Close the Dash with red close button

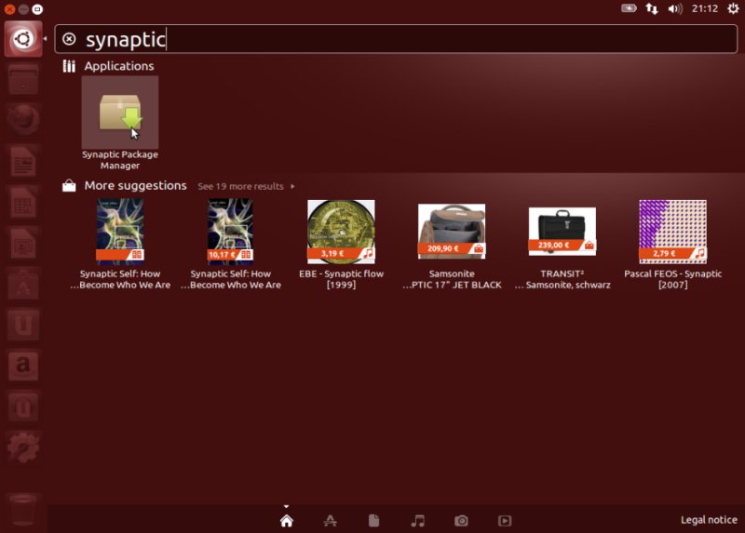[x=9, y=9]
